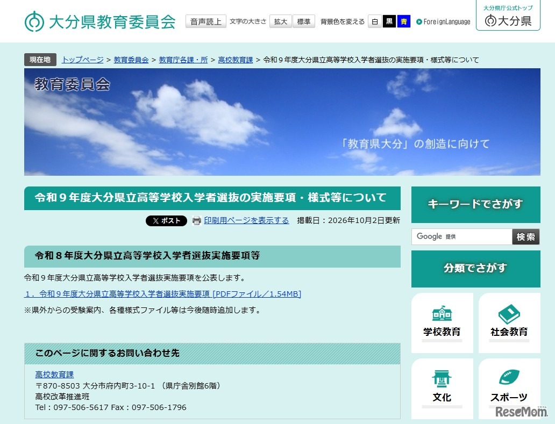Open the 高校教育課 contact link

click(x=54, y=375)
